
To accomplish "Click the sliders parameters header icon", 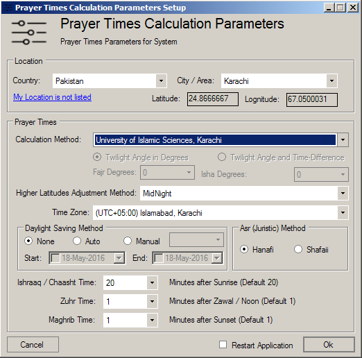I will (x=29, y=33).
